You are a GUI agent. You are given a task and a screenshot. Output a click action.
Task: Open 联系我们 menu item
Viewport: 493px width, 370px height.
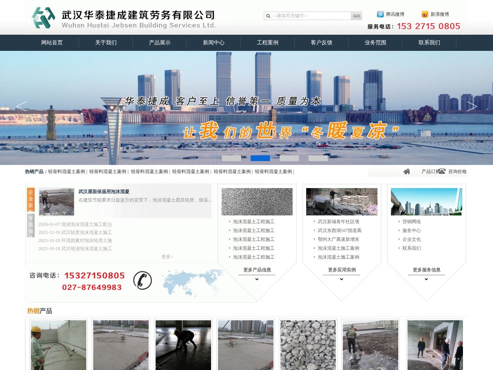tap(429, 43)
